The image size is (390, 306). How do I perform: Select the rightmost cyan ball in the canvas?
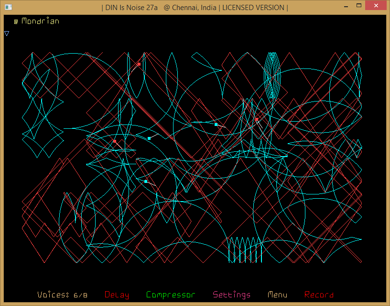pos(216,125)
